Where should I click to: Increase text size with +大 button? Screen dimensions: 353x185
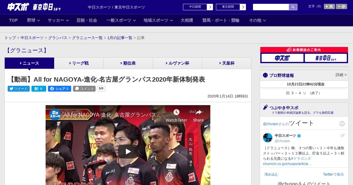[x=329, y=6]
